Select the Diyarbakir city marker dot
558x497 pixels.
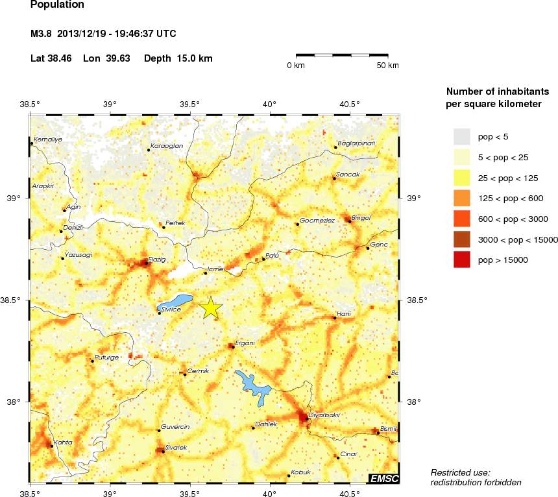point(306,419)
